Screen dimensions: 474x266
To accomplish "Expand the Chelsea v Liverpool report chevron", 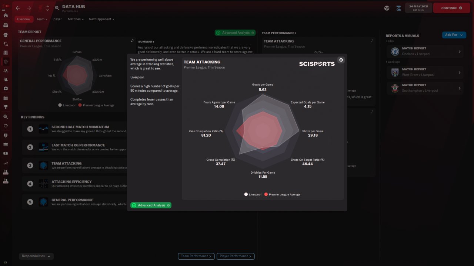I will pyautogui.click(x=460, y=51).
